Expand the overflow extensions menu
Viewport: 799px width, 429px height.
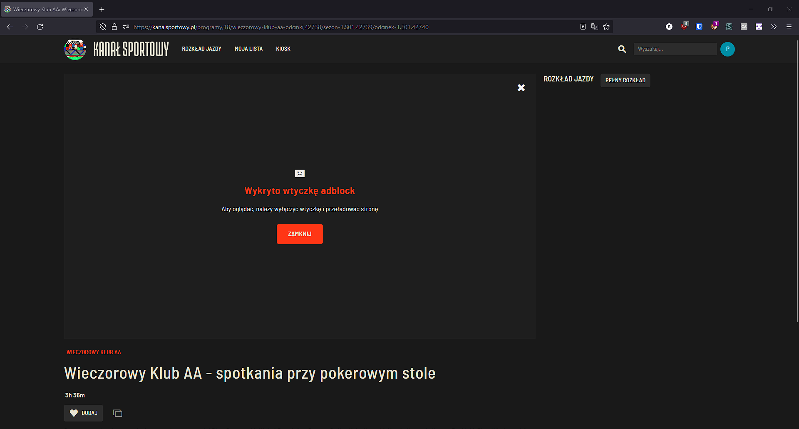point(774,27)
